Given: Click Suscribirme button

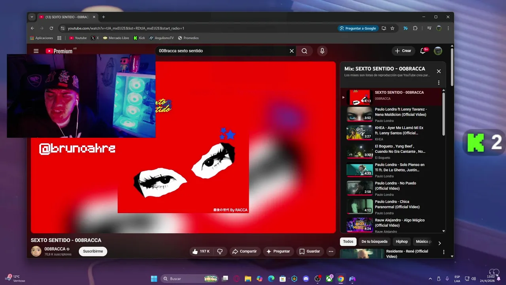Looking at the screenshot, I should click(x=93, y=251).
